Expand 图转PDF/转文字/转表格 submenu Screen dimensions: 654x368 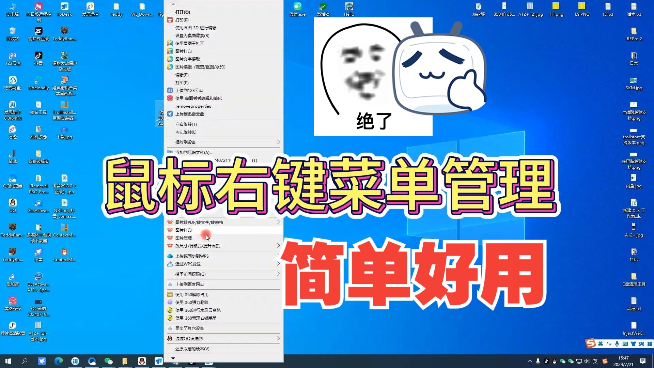click(x=223, y=222)
